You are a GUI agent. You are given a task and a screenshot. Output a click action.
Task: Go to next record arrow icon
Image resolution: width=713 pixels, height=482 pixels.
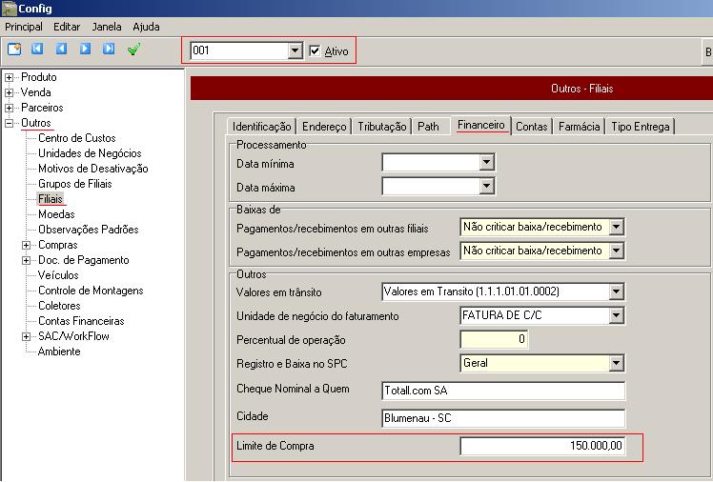85,50
